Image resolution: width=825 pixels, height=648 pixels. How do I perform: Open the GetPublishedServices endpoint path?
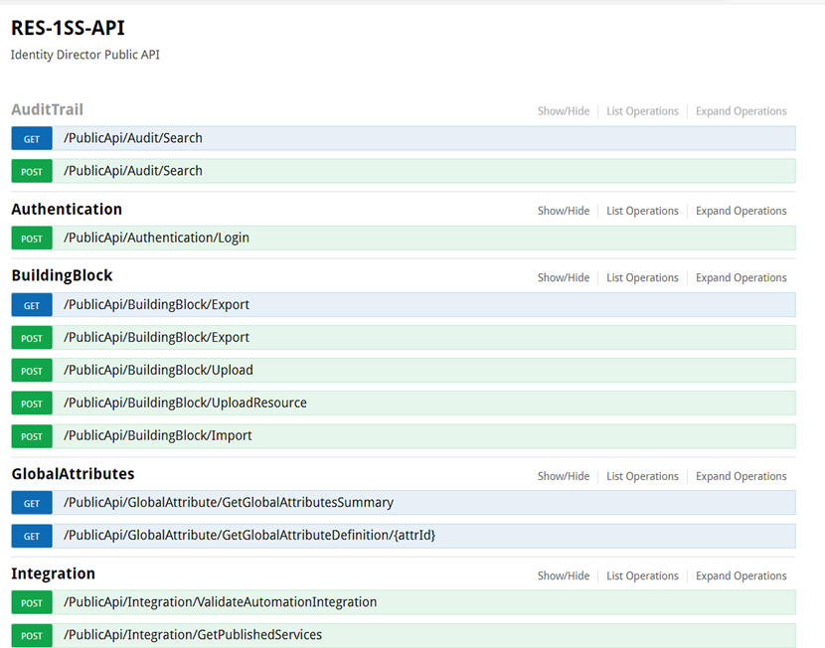[x=193, y=635]
